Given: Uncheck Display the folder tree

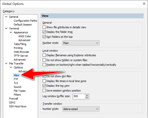Looking at the screenshot, I should click(44, 32).
